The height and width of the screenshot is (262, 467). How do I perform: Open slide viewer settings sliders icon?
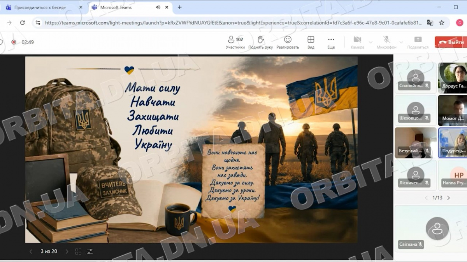(90, 252)
